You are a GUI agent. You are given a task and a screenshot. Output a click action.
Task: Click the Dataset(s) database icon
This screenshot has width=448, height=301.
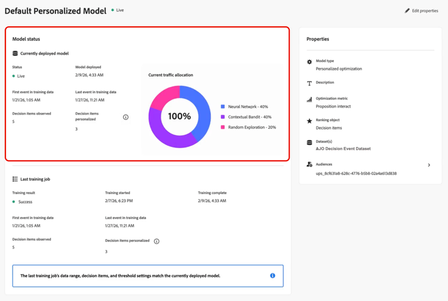[x=309, y=143]
